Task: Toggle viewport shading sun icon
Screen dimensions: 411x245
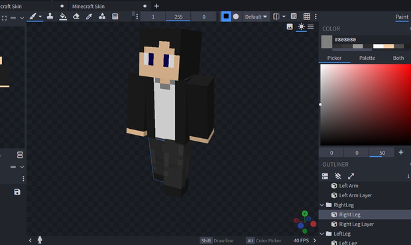Action: [x=301, y=27]
